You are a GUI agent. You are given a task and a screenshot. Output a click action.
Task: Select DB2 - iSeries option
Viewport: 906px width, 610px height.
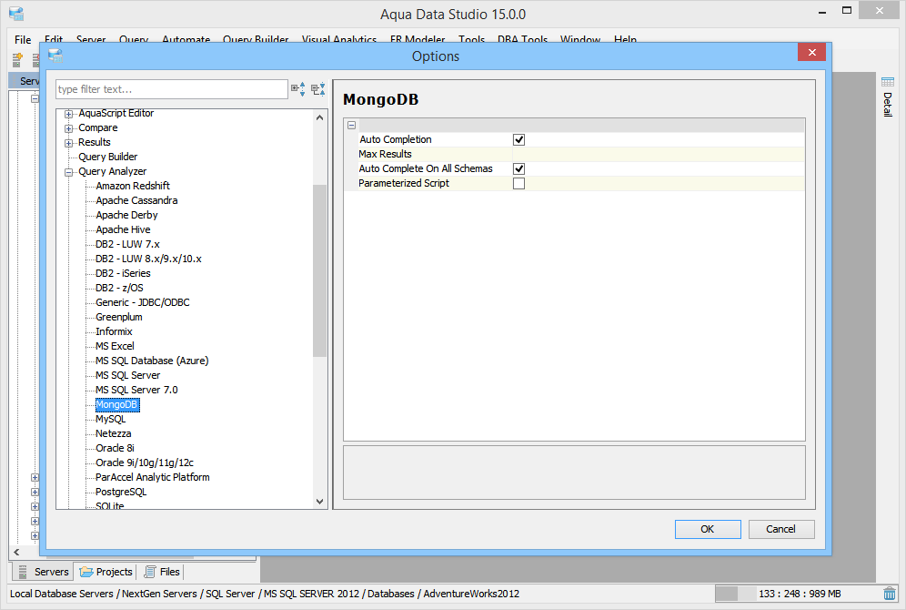(x=123, y=273)
